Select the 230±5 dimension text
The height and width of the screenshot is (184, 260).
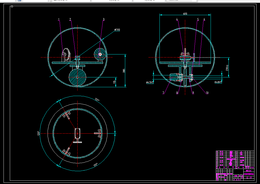tap(227, 68)
